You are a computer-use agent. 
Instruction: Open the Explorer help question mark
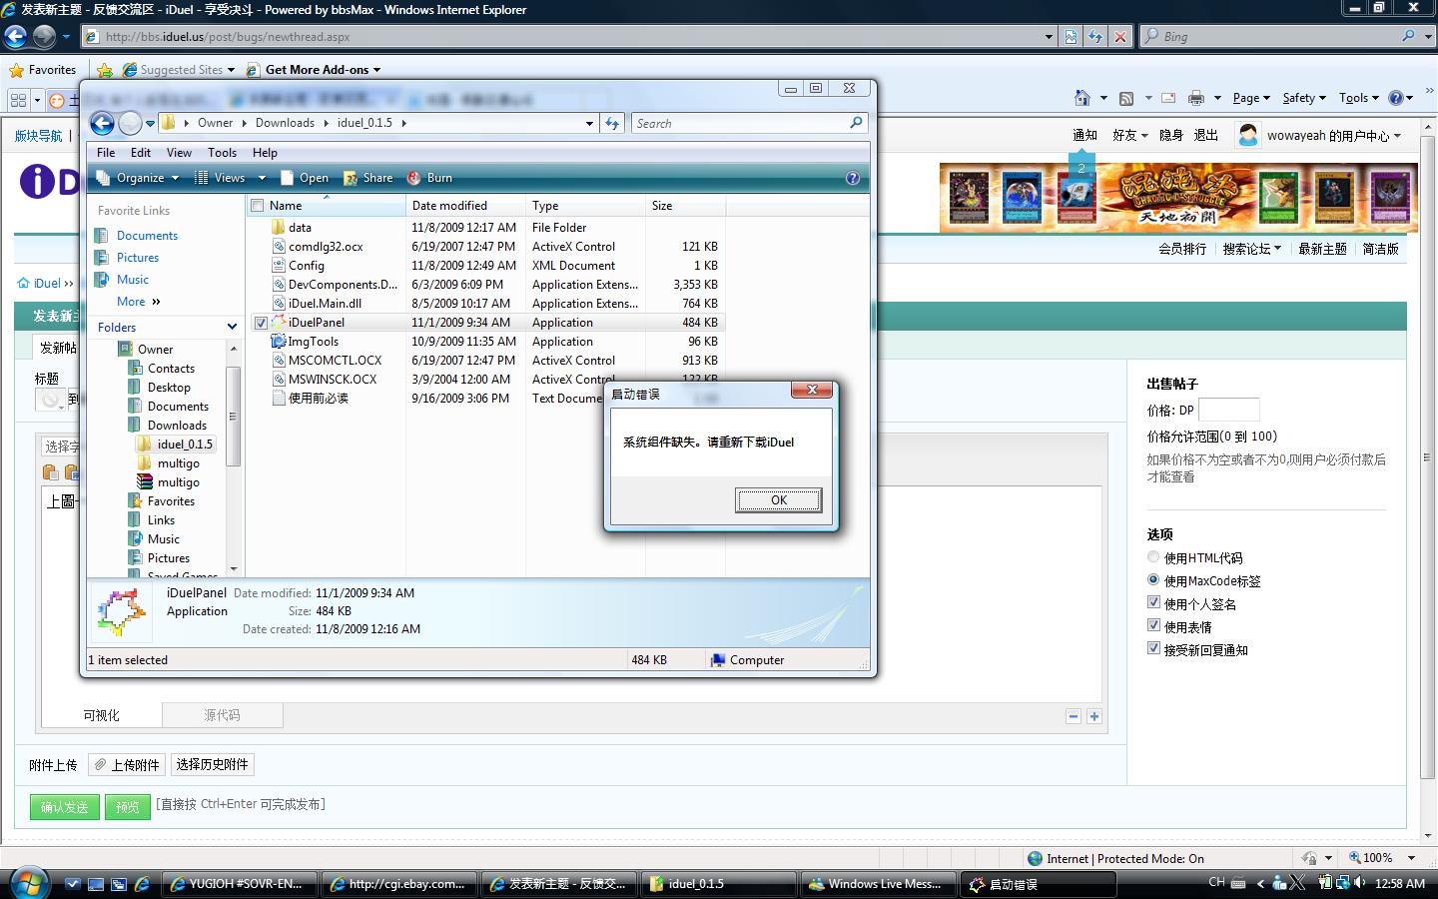[852, 178]
